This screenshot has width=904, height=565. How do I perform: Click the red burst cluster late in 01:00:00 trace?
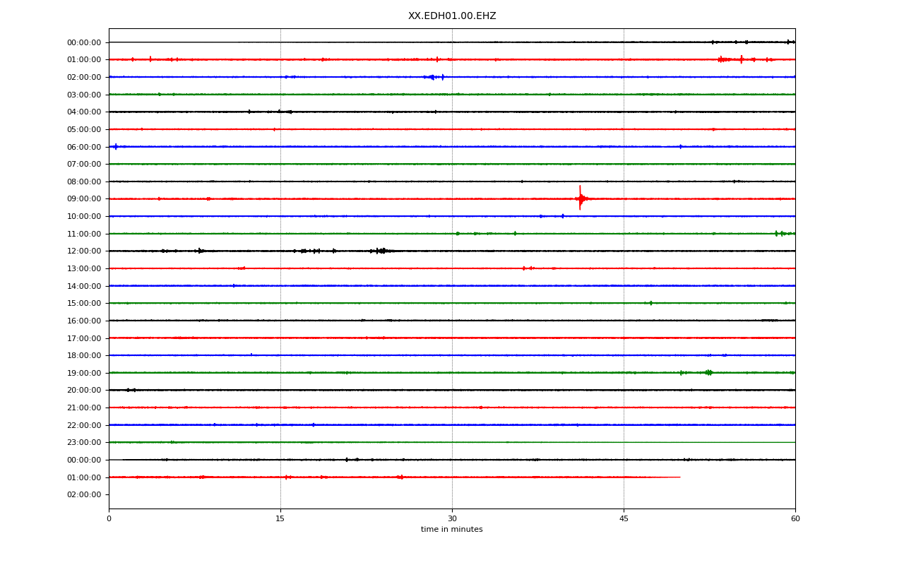tap(736, 59)
